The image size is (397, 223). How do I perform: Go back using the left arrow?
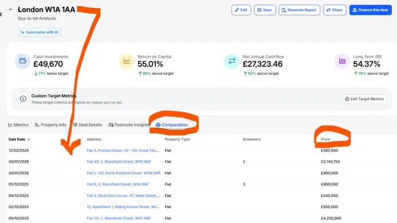click(11, 10)
